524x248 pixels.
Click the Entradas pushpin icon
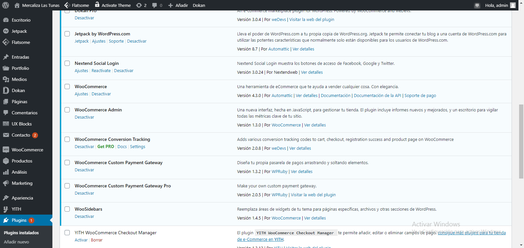(x=6, y=57)
